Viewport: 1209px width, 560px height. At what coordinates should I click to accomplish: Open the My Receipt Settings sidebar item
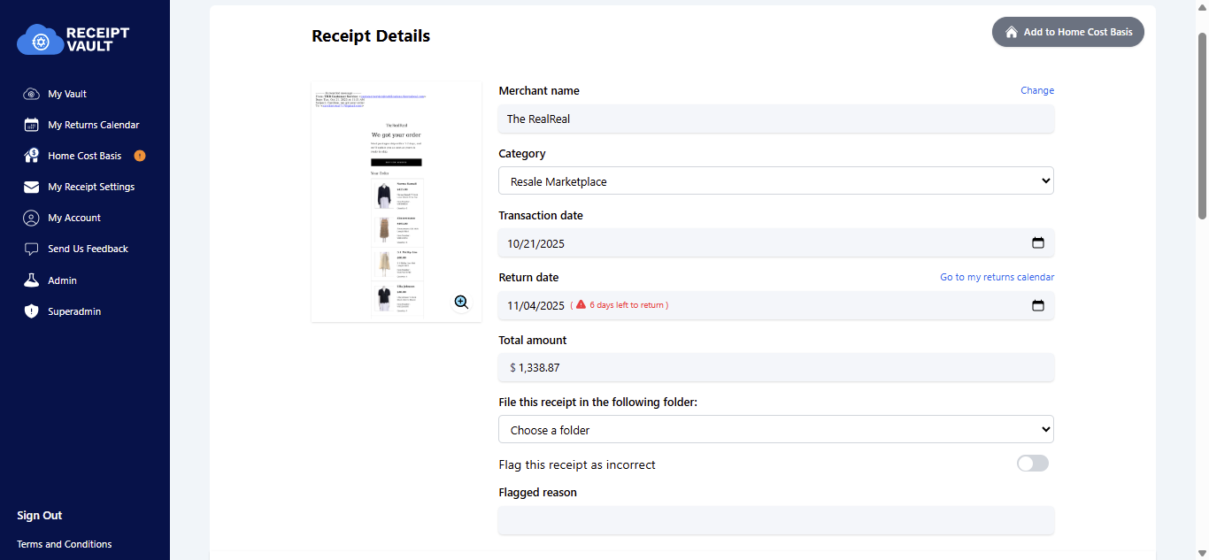pos(91,187)
